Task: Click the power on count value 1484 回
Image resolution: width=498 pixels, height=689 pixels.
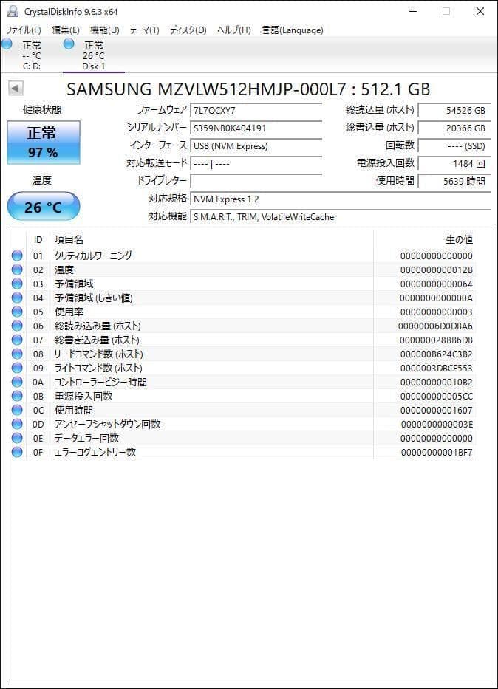Action: (x=454, y=163)
